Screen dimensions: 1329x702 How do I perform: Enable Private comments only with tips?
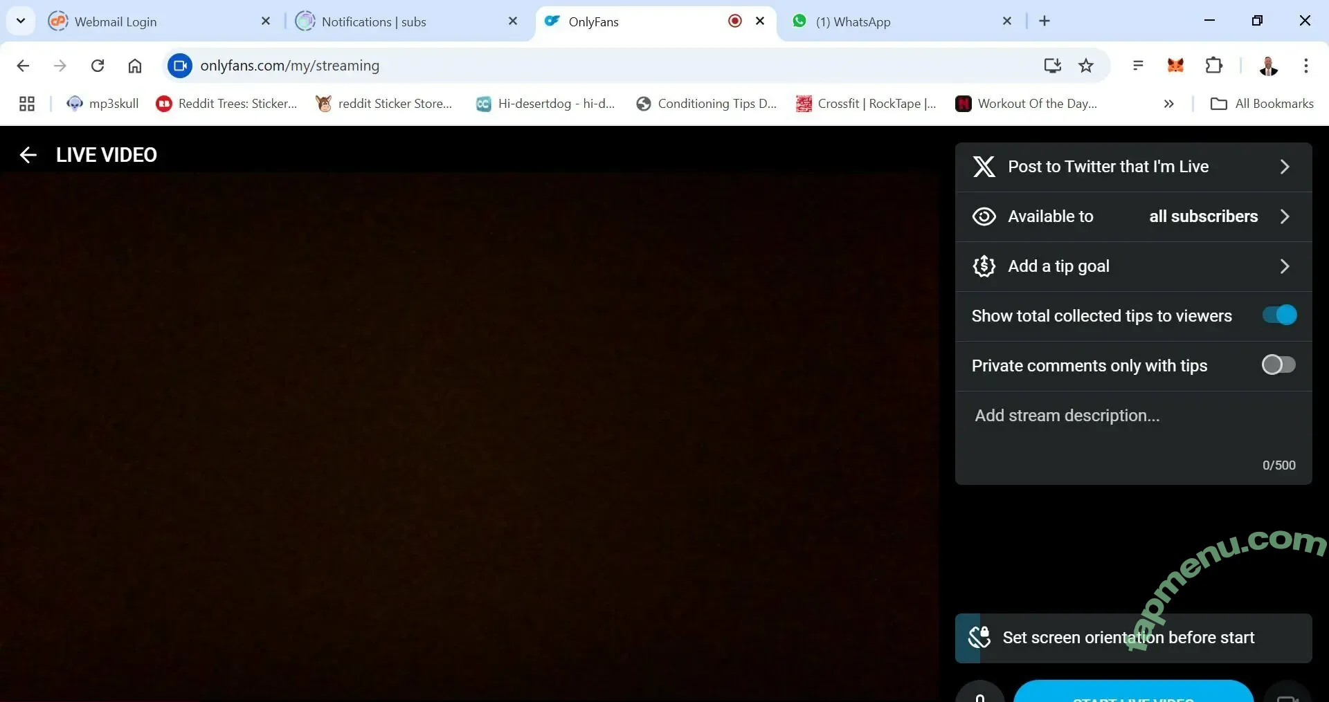[x=1278, y=365]
